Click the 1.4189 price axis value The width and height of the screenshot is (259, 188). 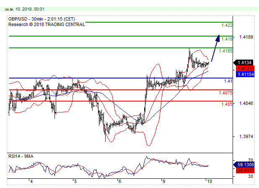point(246,37)
